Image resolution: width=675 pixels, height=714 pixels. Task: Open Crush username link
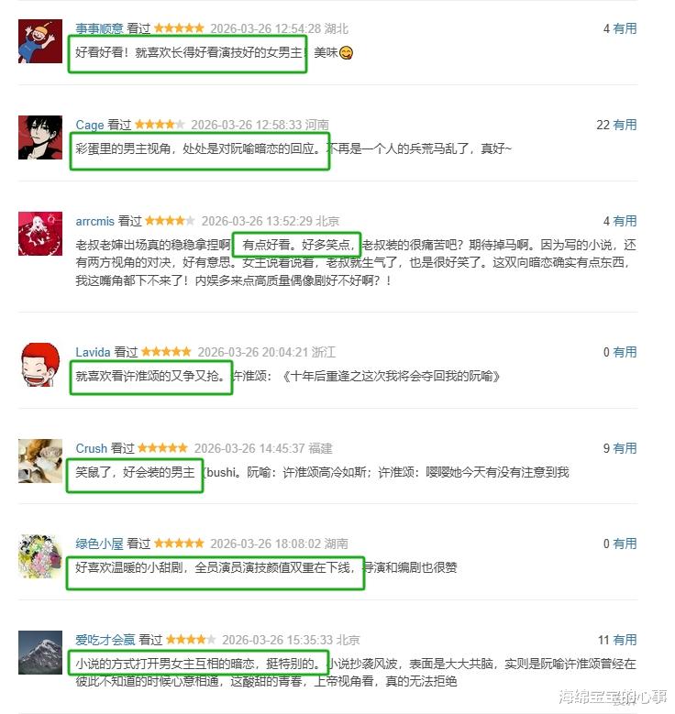91,448
